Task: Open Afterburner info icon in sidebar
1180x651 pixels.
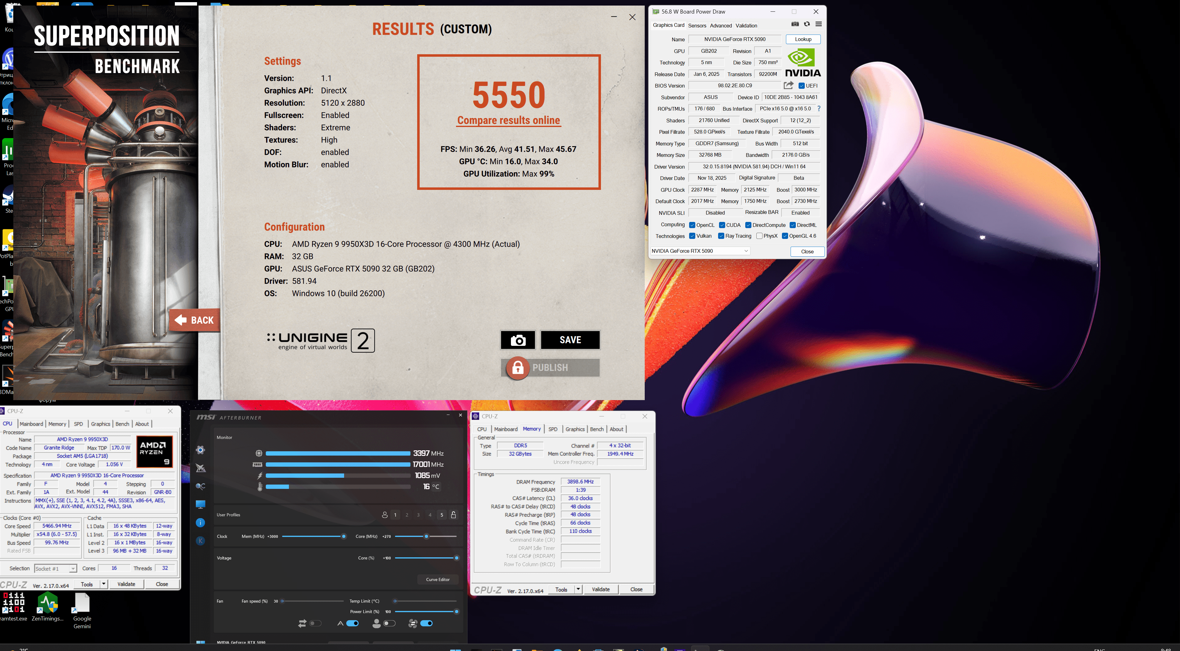Action: click(x=200, y=523)
